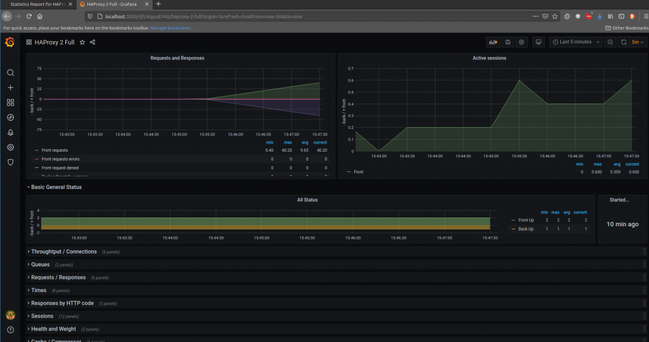This screenshot has height=342, width=649.
Task: Toggle the Front Up legend series
Action: (526, 220)
